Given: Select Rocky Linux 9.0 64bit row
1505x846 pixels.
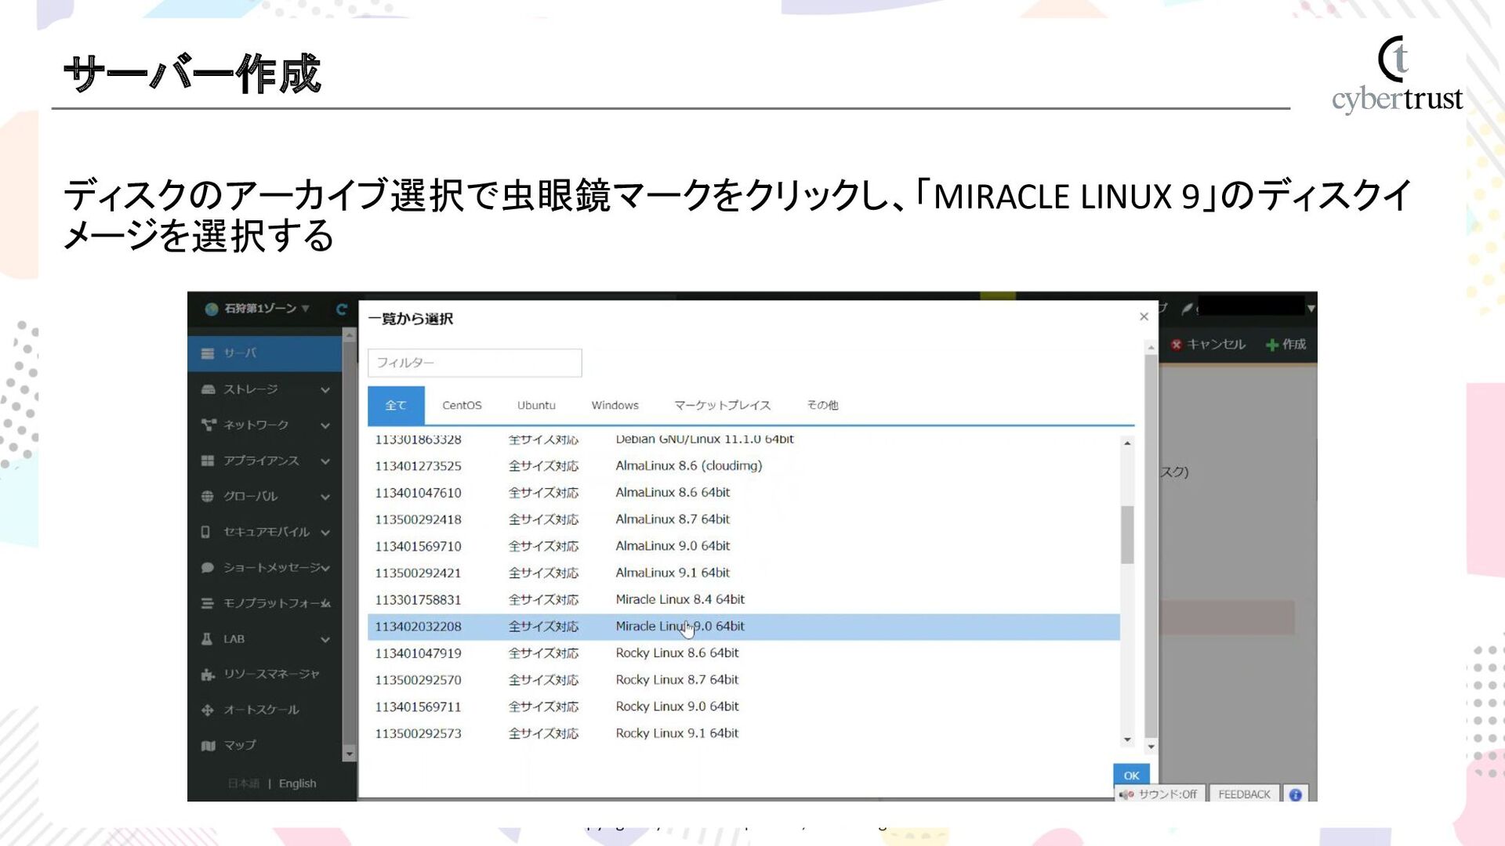Looking at the screenshot, I should [x=744, y=707].
